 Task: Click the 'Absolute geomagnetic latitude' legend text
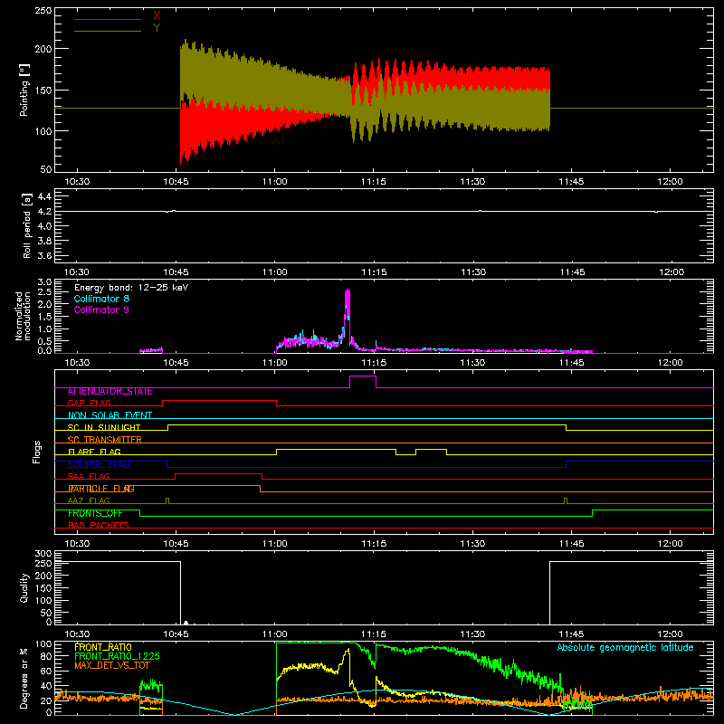(x=625, y=648)
